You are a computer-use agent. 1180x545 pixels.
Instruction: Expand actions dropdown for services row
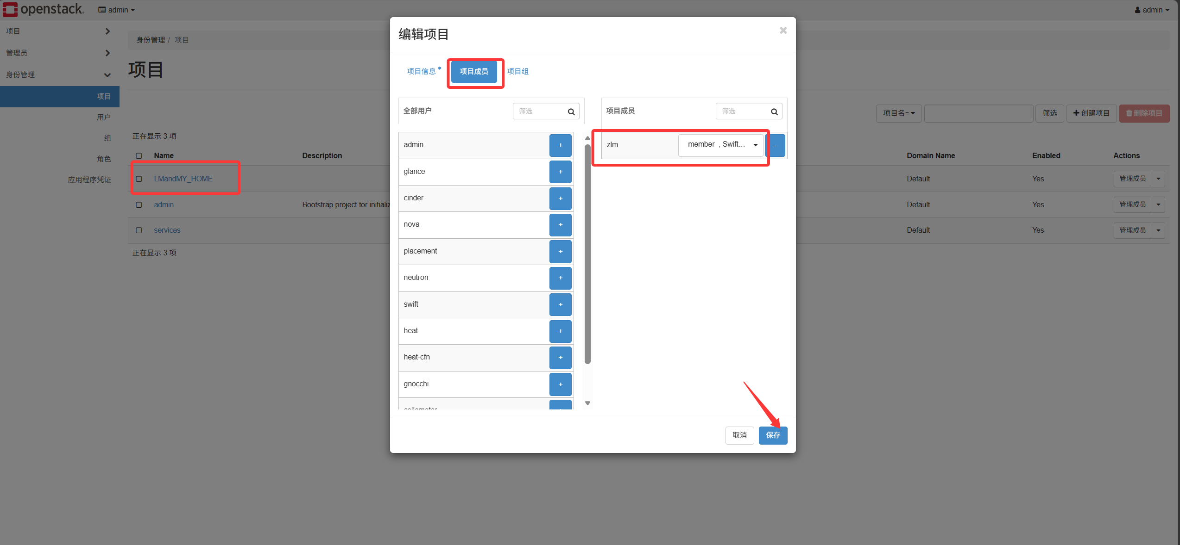pos(1158,230)
